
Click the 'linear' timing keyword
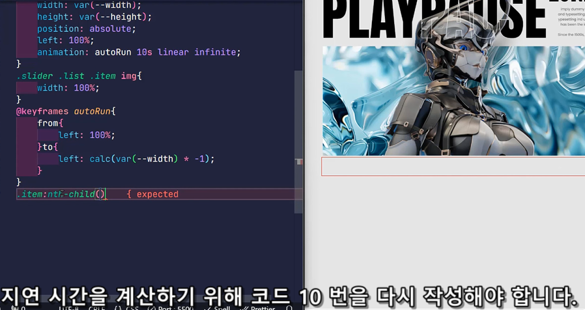point(173,52)
